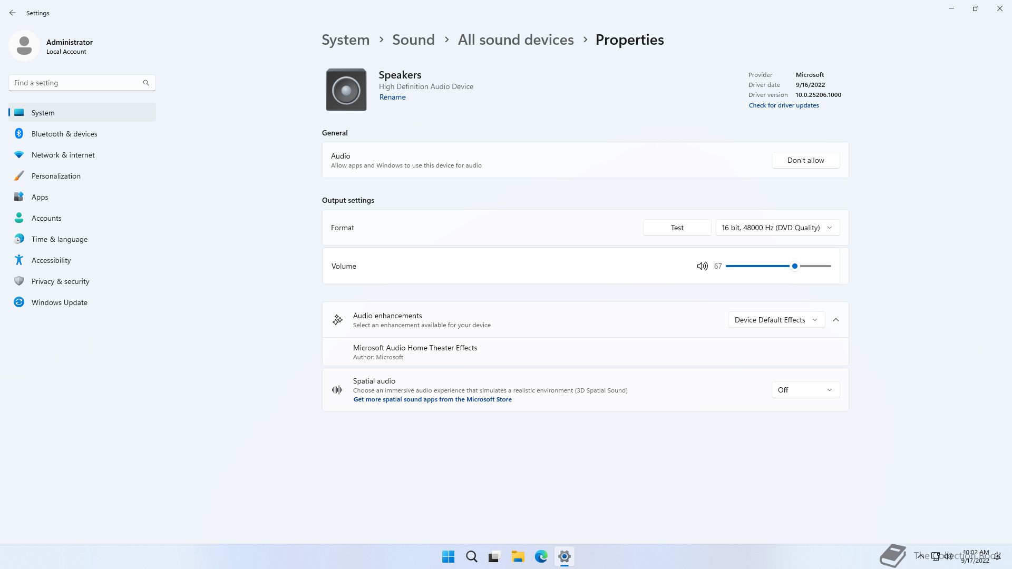Viewport: 1012px width, 569px height.
Task: Open the Windows Start menu
Action: tap(449, 557)
